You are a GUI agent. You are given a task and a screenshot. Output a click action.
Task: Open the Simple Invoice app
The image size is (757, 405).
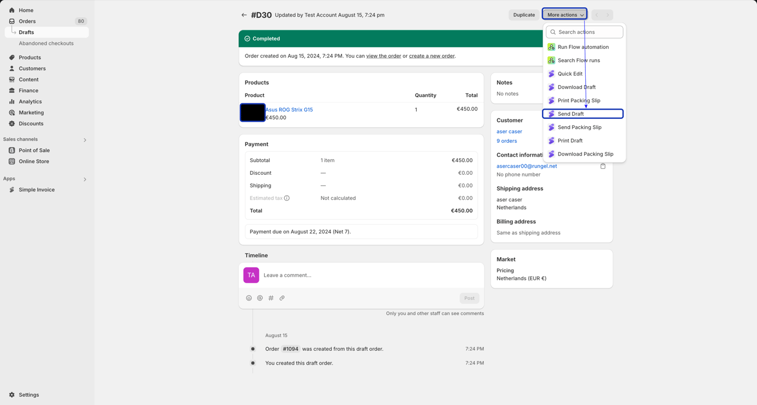[x=37, y=190]
